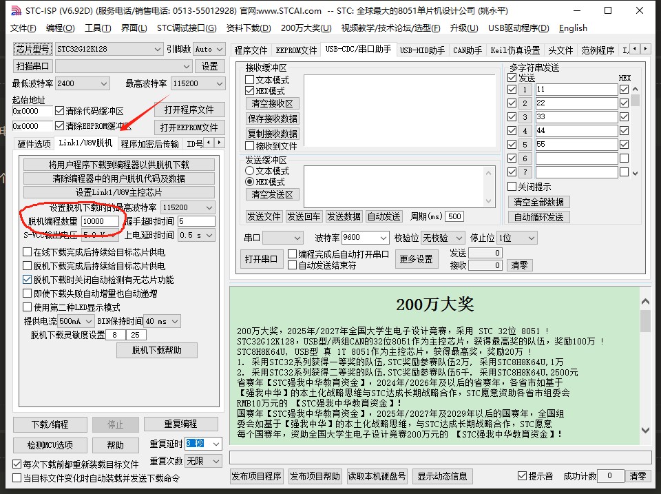661x494 pixels.
Task: Click the 脱机下载帮助 button
Action: (x=157, y=350)
